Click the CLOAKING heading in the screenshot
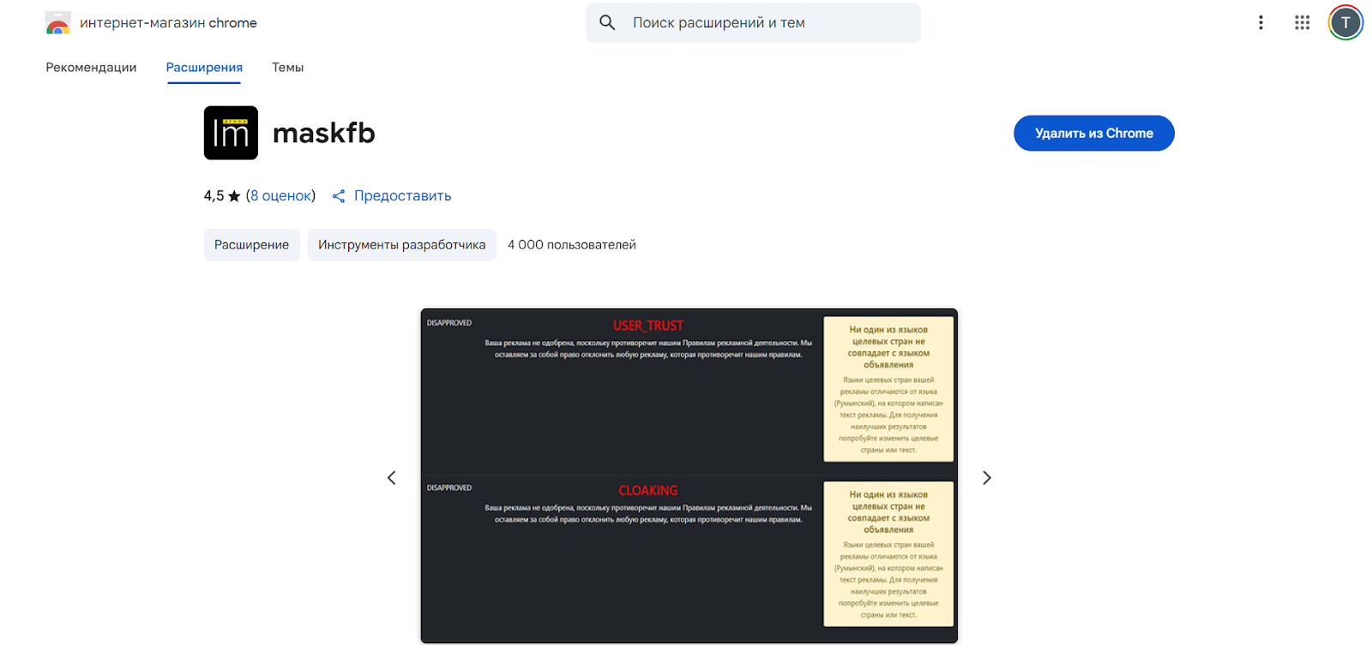 [648, 491]
